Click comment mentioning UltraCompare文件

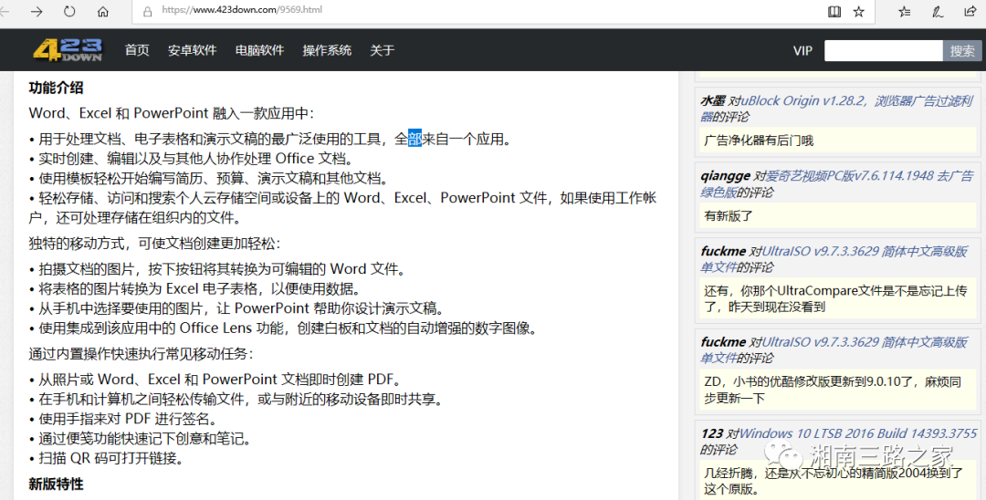point(835,299)
